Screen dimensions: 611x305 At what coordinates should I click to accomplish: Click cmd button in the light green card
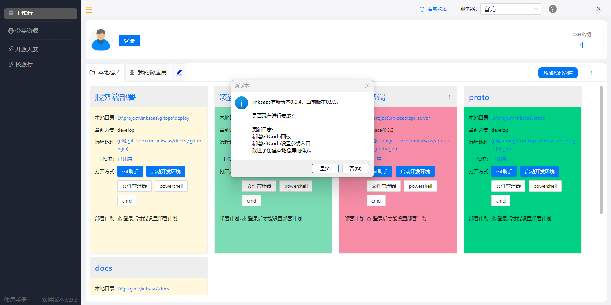[251, 200]
